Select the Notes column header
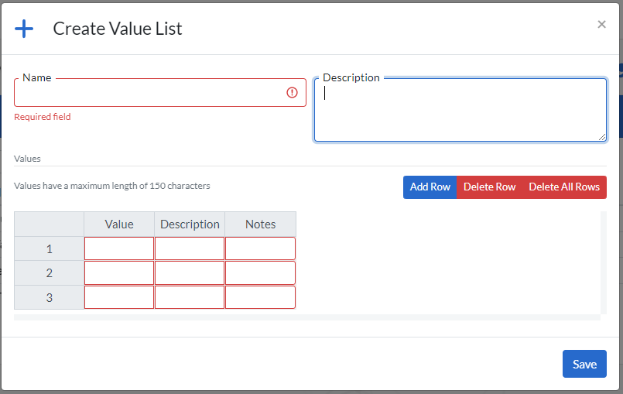Screen dimensions: 623x394 (260, 224)
